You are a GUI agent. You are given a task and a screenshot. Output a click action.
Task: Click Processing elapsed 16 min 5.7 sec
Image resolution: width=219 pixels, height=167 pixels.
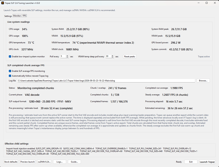174,102
